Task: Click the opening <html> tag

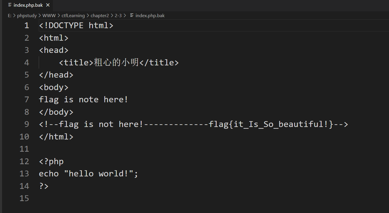Action: click(54, 38)
